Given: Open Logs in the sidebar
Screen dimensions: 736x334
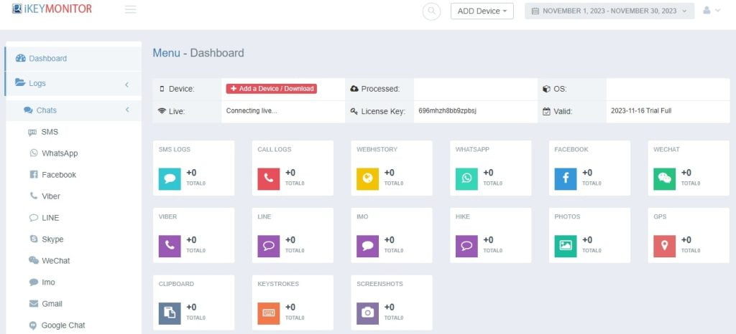Looking at the screenshot, I should click(73, 83).
